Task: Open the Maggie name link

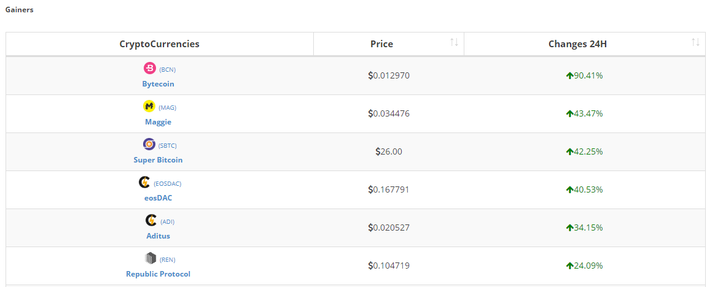Action: (x=158, y=122)
